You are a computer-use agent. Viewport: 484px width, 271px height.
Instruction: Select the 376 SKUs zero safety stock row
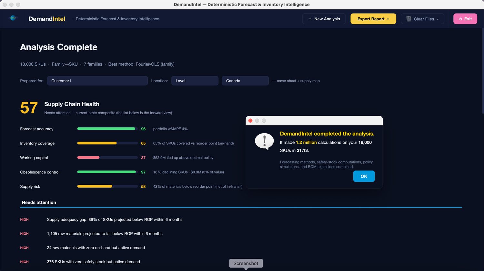[241, 262]
